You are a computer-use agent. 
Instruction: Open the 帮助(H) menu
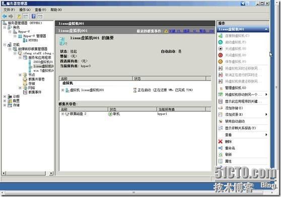pos(56,10)
